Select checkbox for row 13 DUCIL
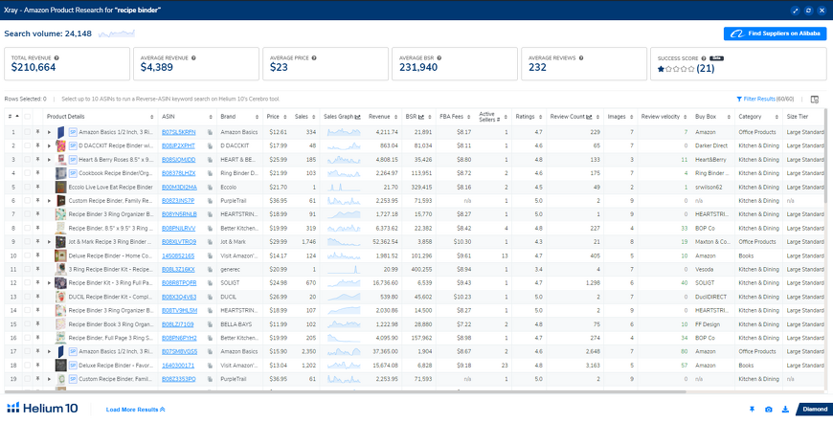 27,298
